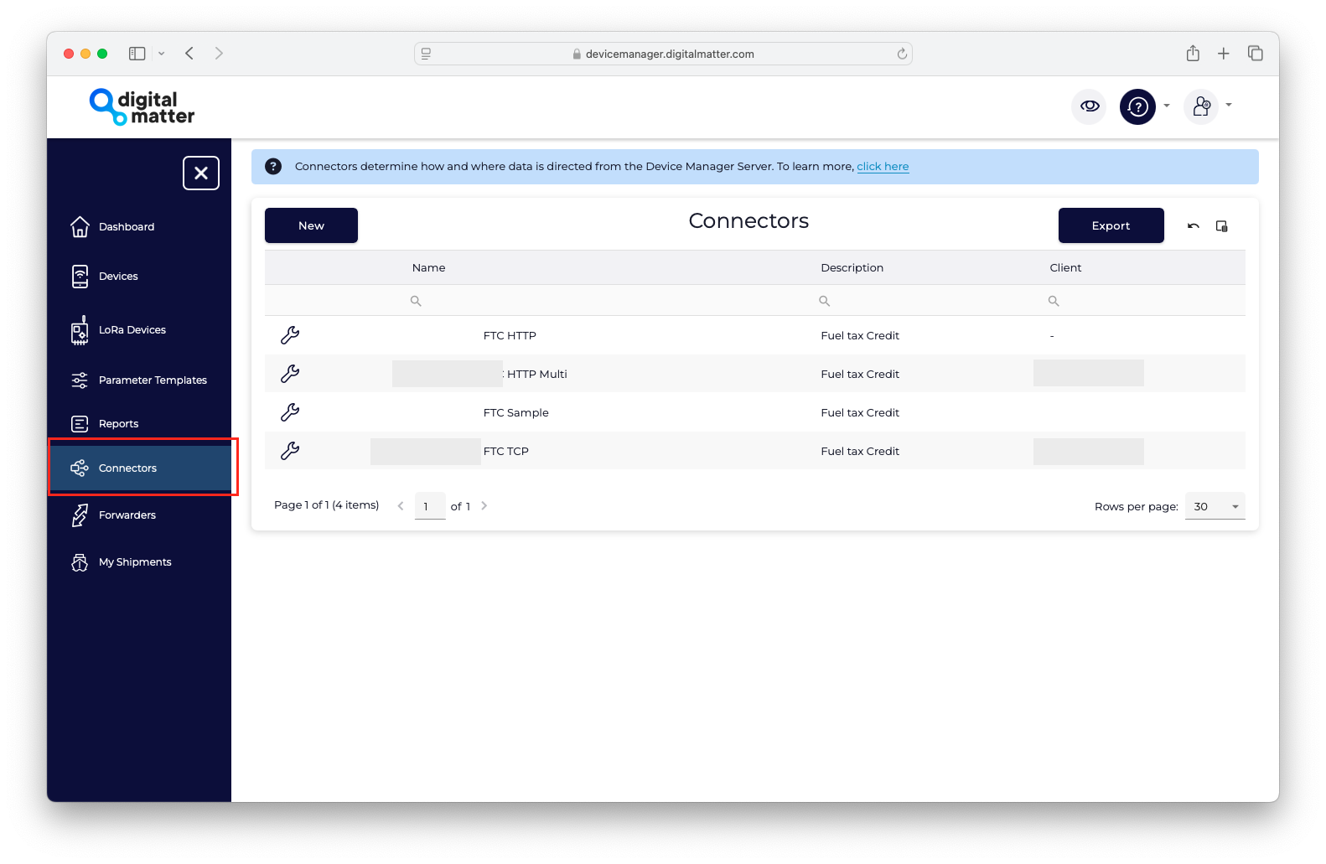Viewport: 1326px width, 864px height.
Task: Click the My Shipments ship icon
Action: 80,562
